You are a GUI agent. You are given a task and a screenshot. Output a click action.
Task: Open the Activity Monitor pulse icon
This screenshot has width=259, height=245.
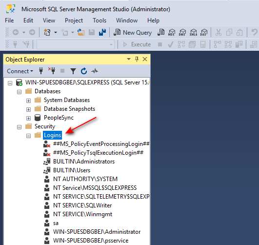(95, 71)
